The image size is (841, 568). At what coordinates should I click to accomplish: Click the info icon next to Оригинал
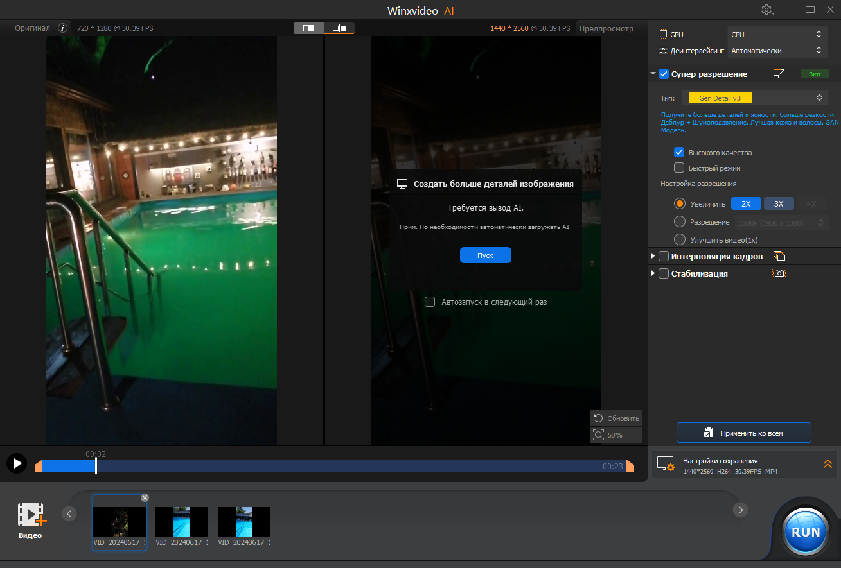[62, 28]
